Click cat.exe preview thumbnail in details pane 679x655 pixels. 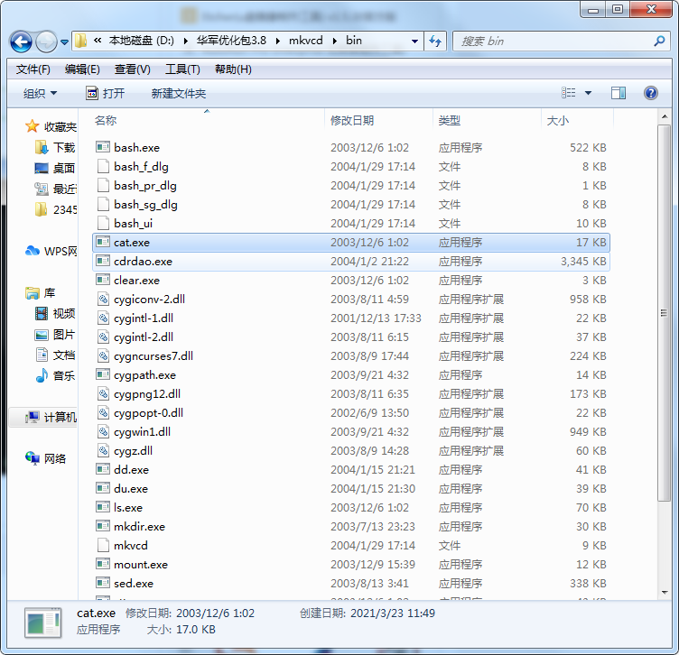42,623
